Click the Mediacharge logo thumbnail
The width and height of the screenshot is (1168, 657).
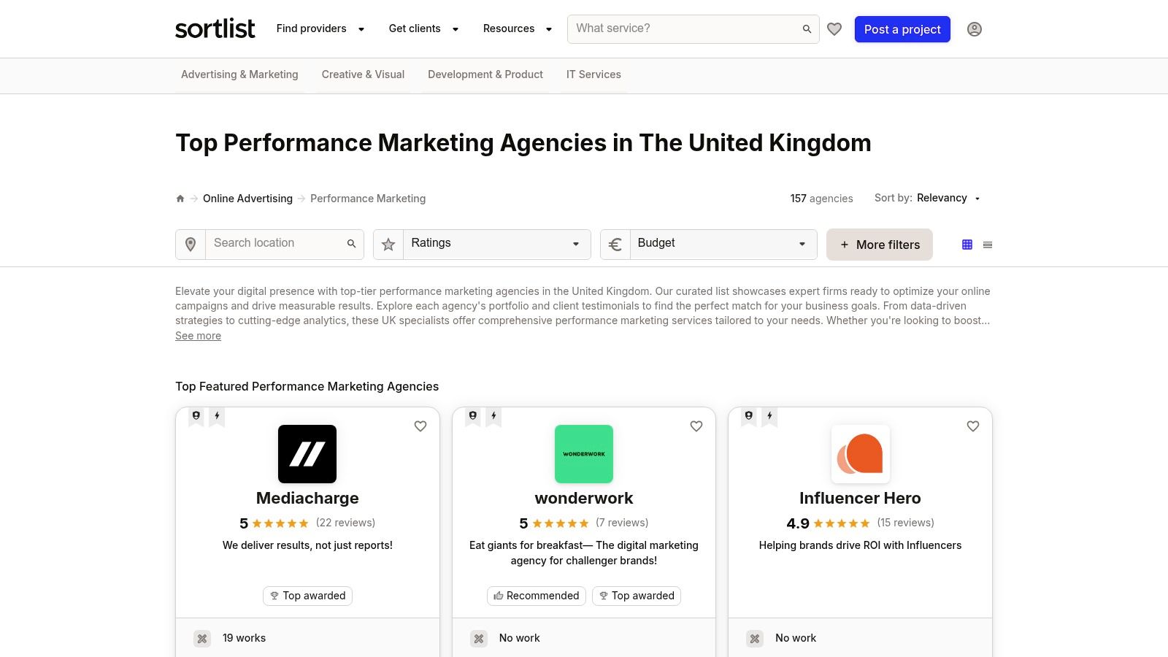(307, 454)
